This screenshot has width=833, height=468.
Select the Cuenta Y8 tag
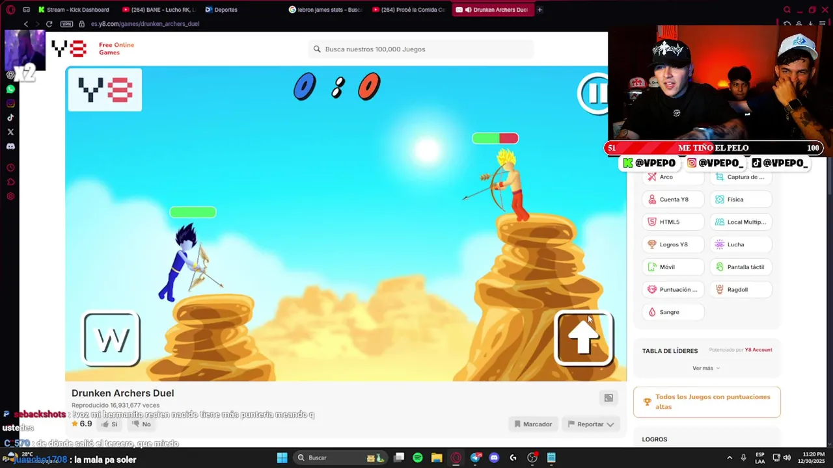pos(673,200)
